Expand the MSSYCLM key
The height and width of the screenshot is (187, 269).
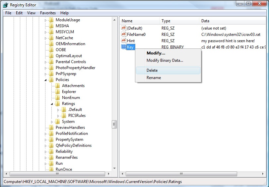45,32
